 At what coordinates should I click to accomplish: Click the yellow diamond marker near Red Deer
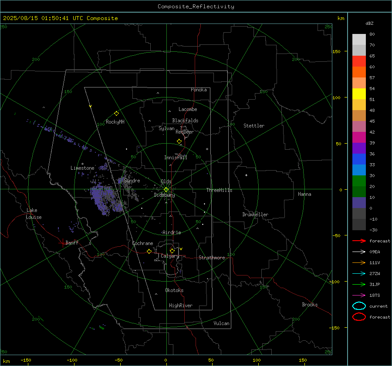[x=179, y=141]
